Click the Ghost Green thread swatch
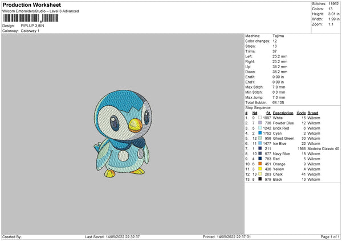The image size is (342, 241). point(260,138)
